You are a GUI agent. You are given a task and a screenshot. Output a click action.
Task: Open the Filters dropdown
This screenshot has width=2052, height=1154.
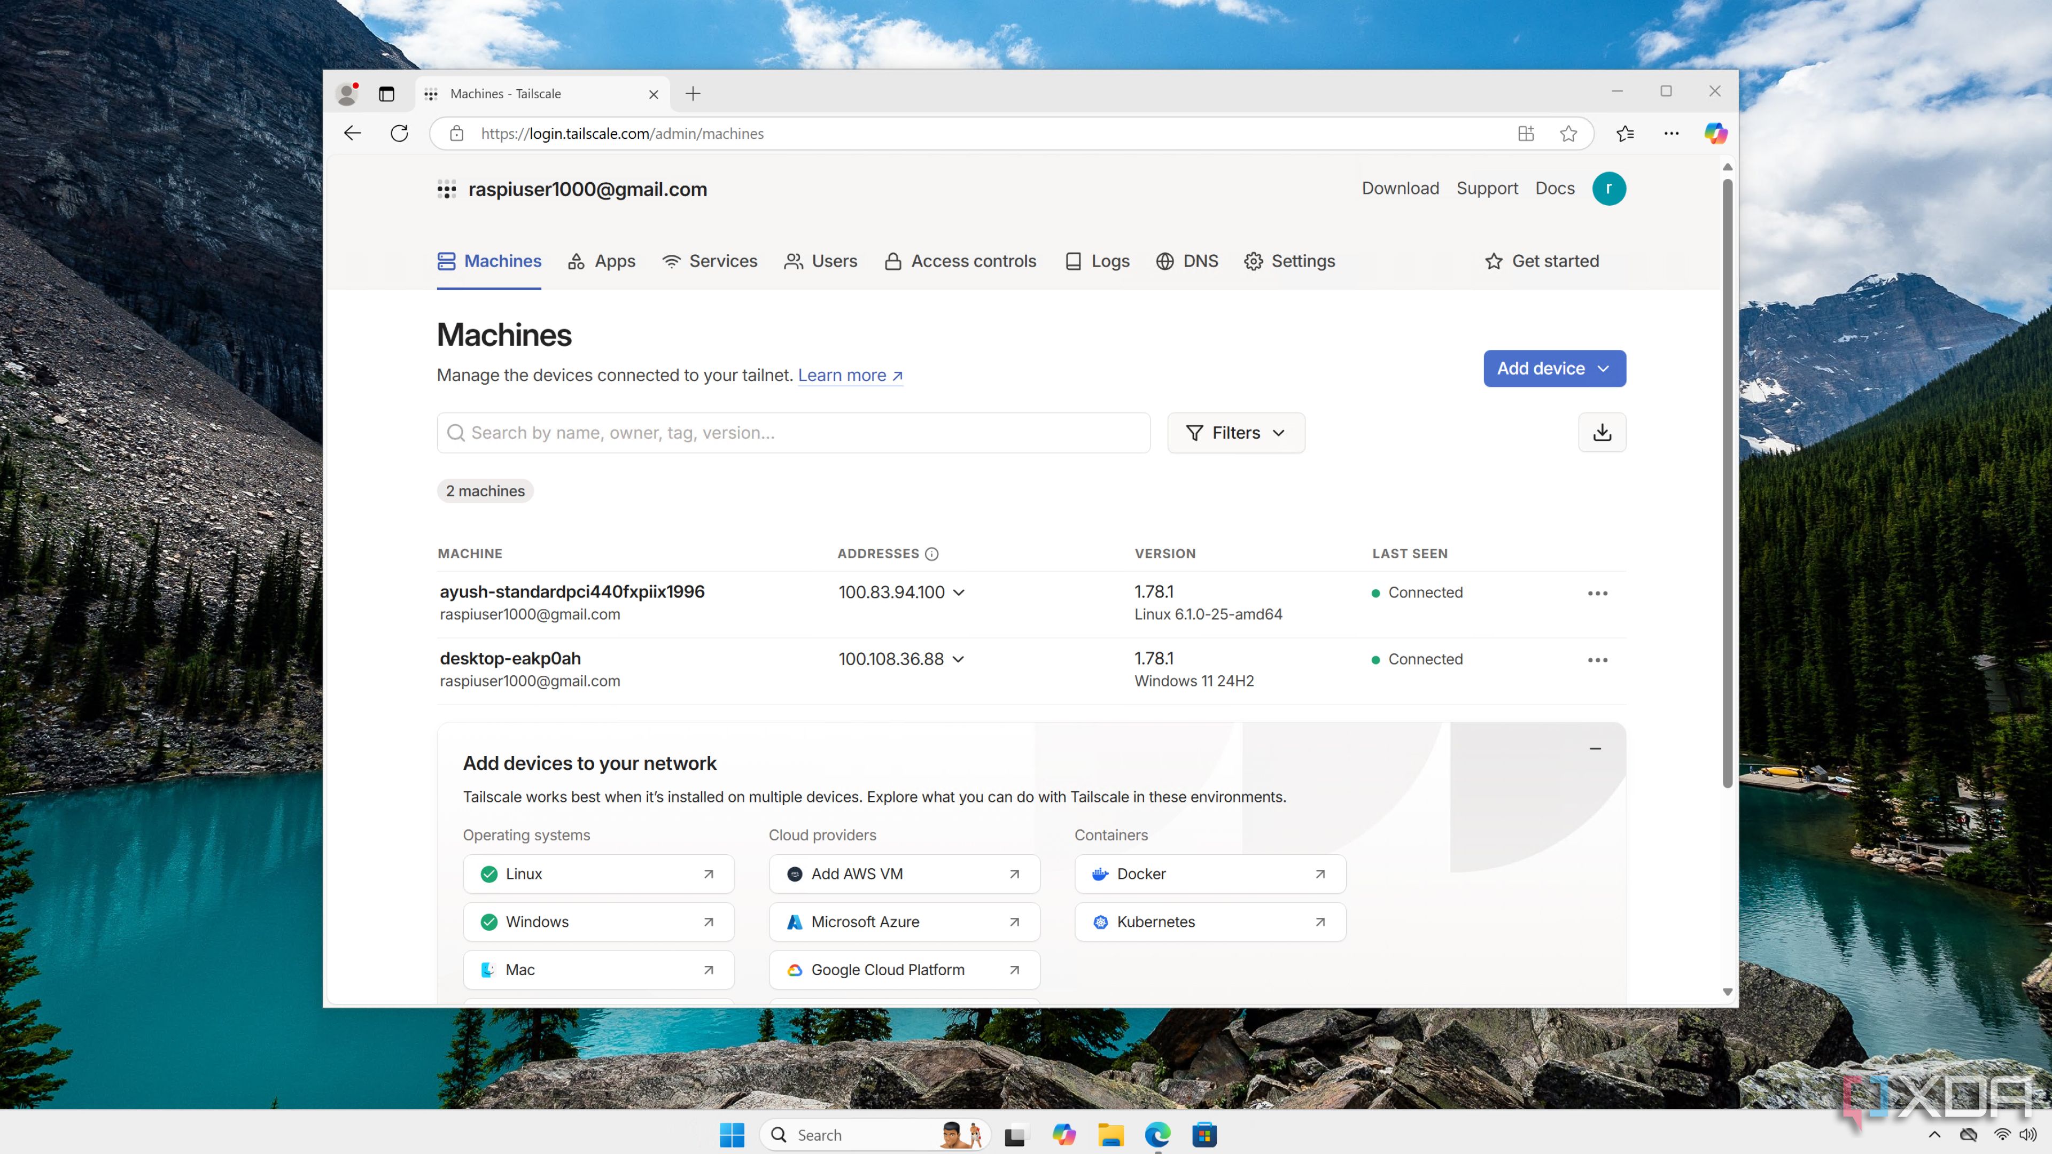(x=1235, y=432)
